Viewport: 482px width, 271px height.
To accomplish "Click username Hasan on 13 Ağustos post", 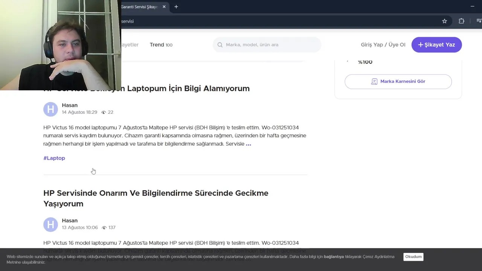I will coord(70,221).
